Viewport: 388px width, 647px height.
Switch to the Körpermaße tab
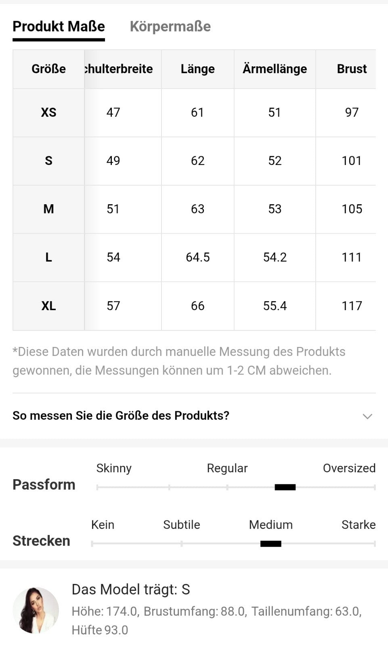point(170,27)
